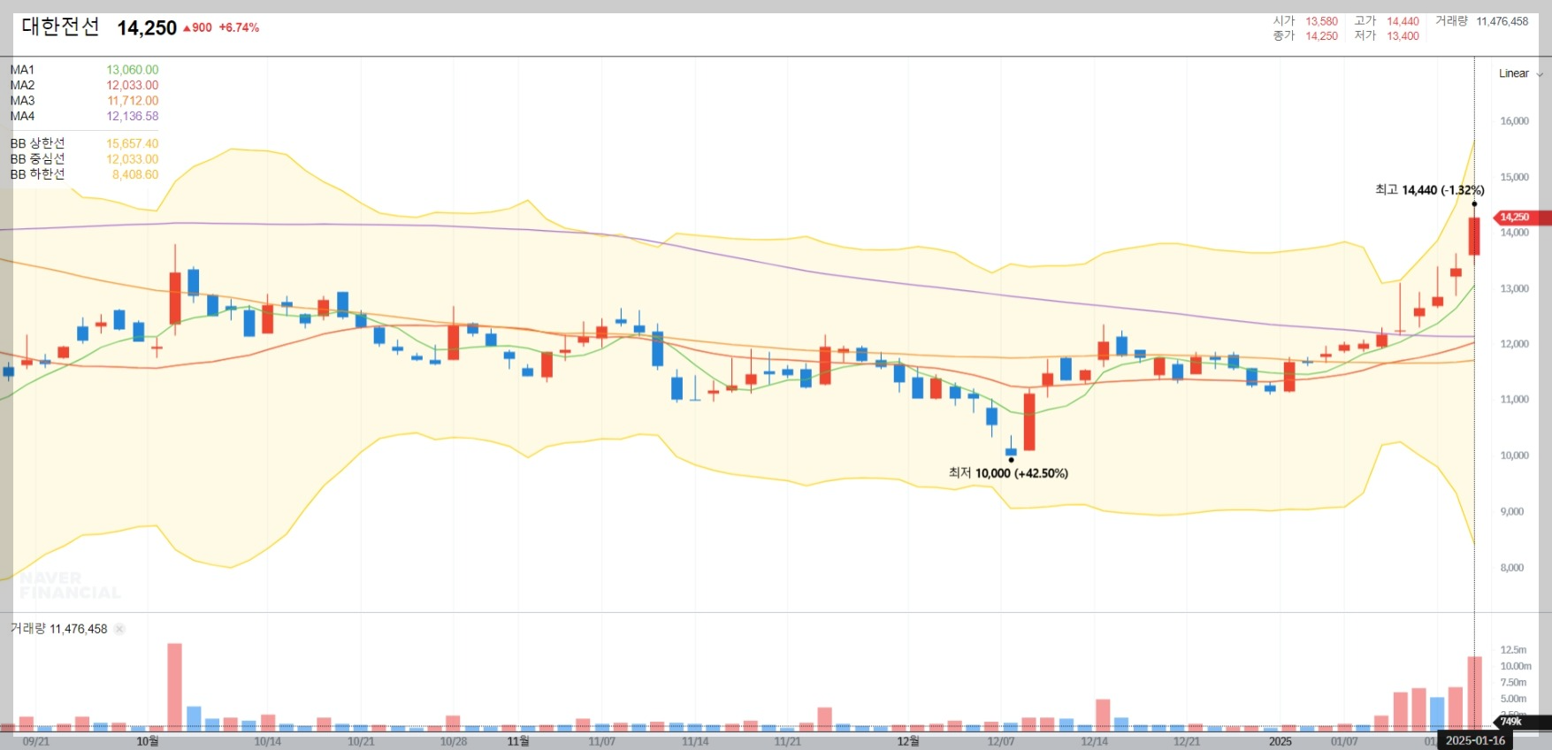Click the 최고 14,440 (-1.32%) annotation
The image size is (1552, 750).
pyautogui.click(x=1430, y=190)
